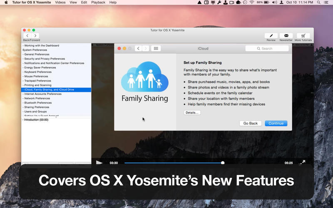Click the Continue button
Image resolution: width=333 pixels, height=208 pixels.
tap(276, 123)
